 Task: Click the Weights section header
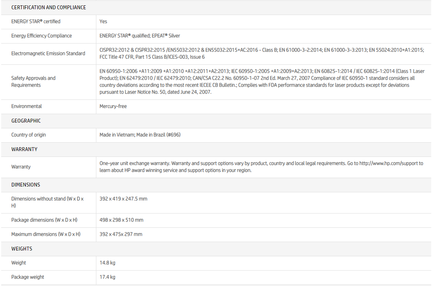pyautogui.click(x=22, y=249)
